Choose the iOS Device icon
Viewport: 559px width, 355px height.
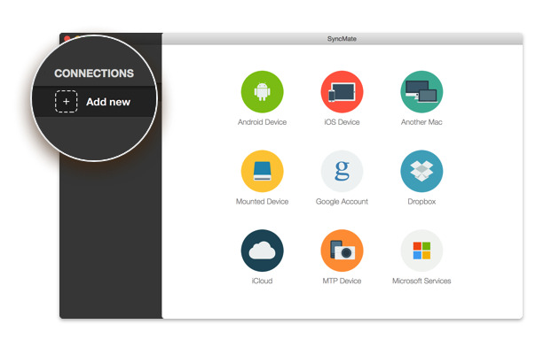point(342,92)
